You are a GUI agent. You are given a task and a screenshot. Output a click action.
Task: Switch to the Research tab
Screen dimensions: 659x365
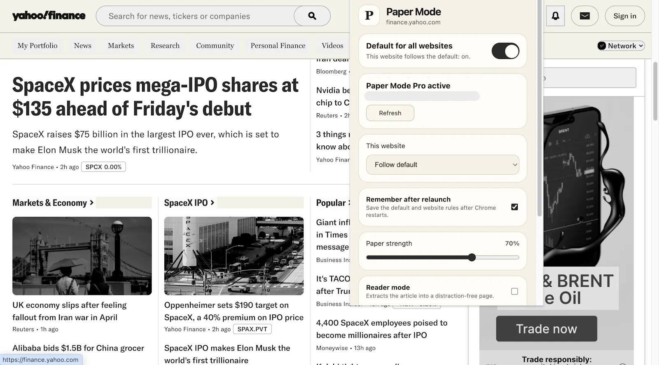pos(165,46)
